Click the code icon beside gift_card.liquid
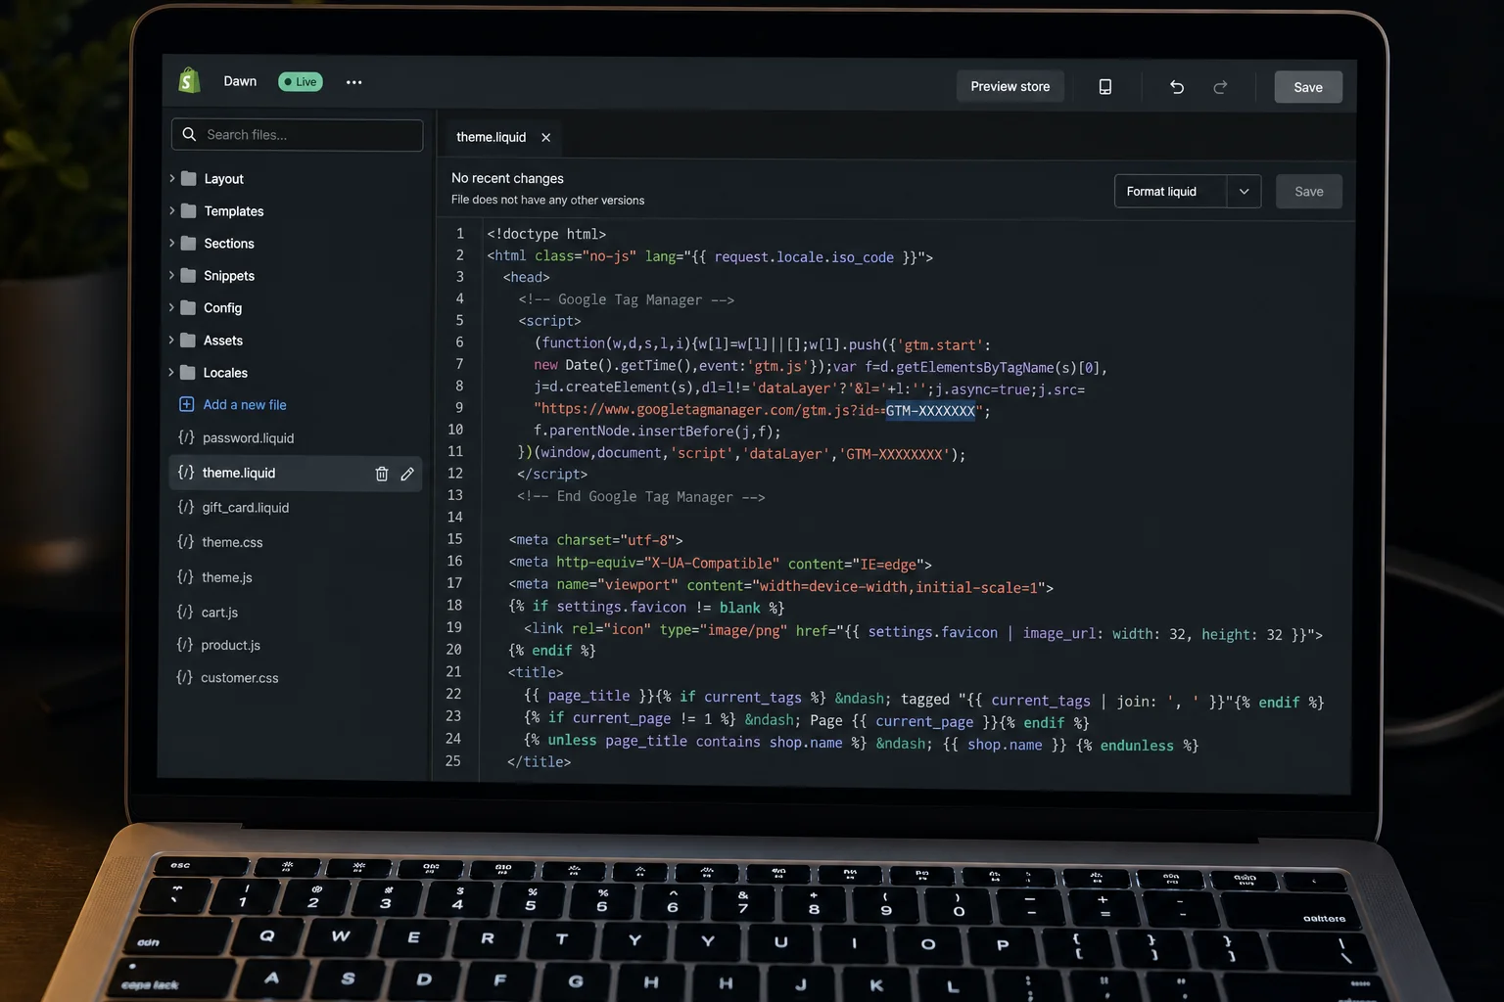The height and width of the screenshot is (1002, 1504). [x=186, y=507]
